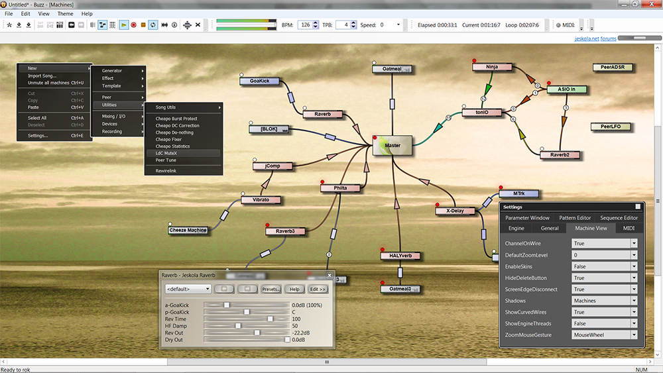Click the orange Stop button
This screenshot has height=373, width=663.
143,25
